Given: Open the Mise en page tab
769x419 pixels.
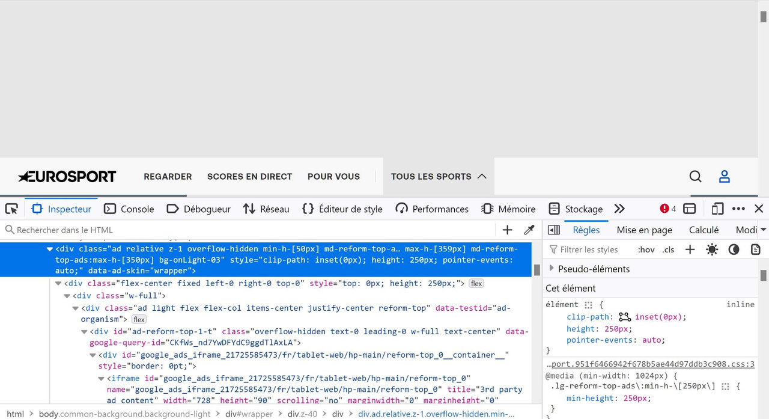Looking at the screenshot, I should [x=644, y=230].
